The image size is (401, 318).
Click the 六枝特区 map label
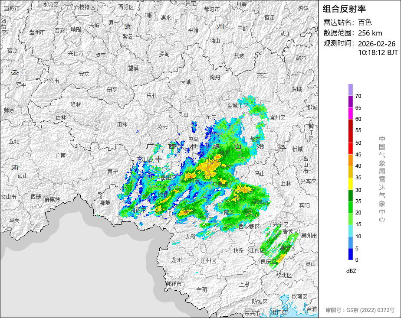point(85,7)
